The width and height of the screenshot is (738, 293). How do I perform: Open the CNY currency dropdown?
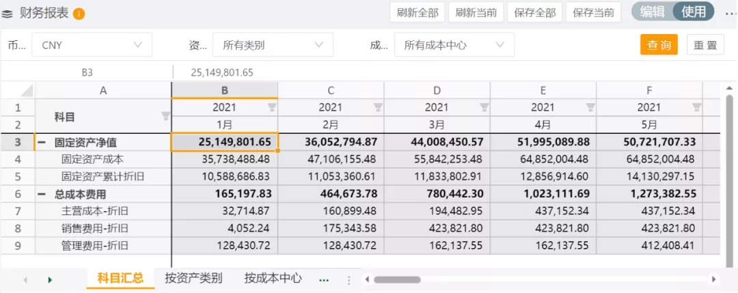92,45
